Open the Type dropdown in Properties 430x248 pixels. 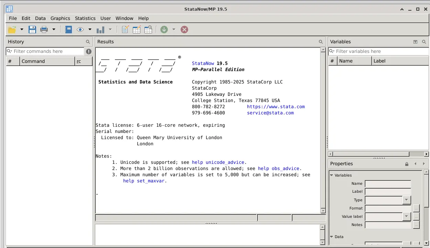tap(407, 200)
